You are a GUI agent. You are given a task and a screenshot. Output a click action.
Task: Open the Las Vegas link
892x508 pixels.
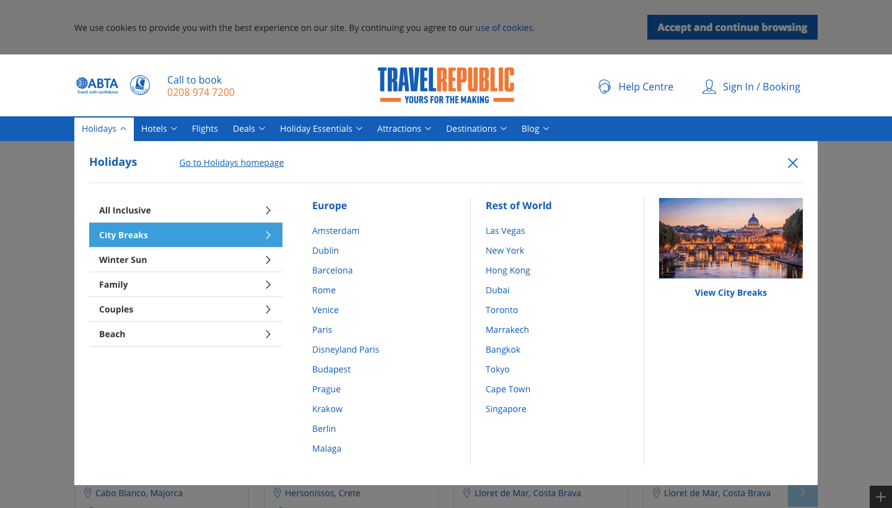point(505,231)
